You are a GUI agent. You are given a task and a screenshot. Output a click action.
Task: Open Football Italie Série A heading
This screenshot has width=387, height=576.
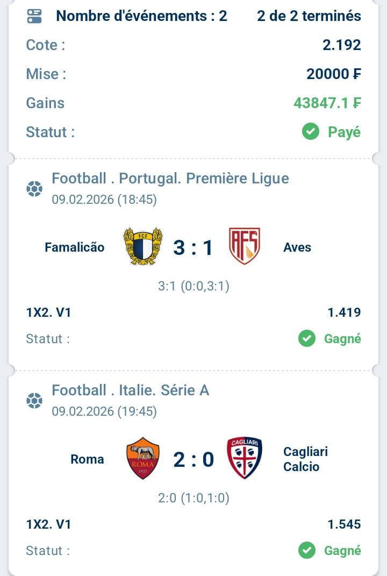coord(130,390)
